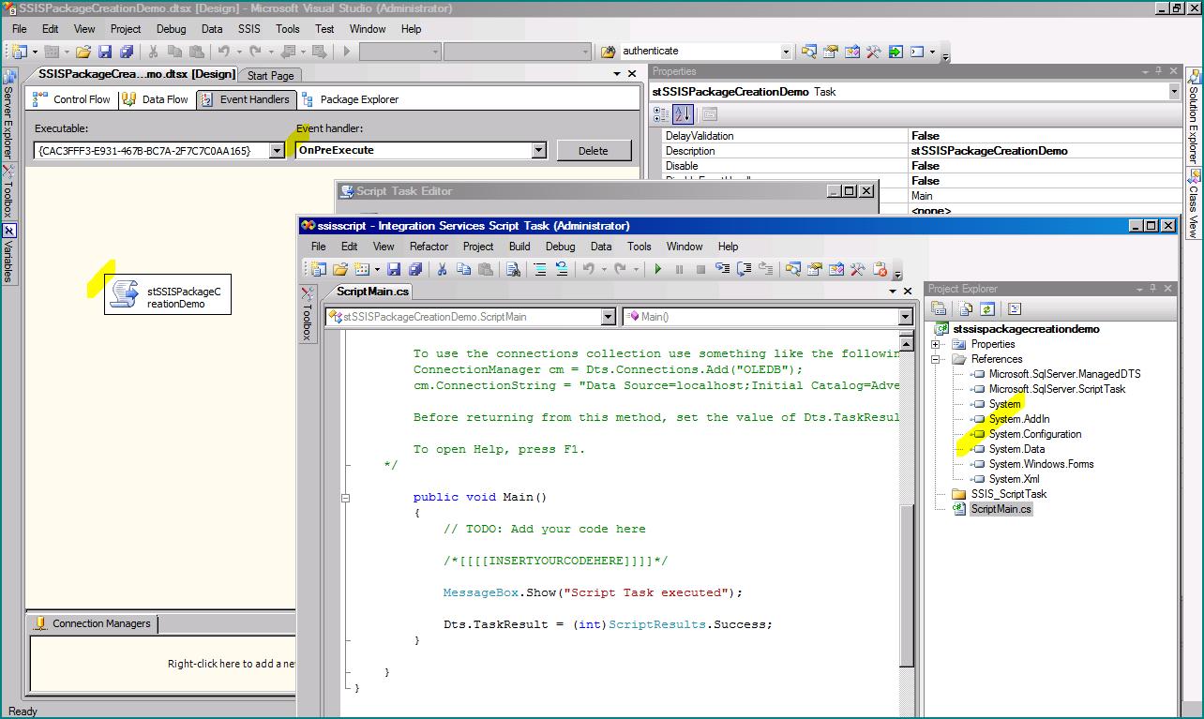Select Categorized view icon in Properties panel
The image size is (1204, 719).
point(661,114)
